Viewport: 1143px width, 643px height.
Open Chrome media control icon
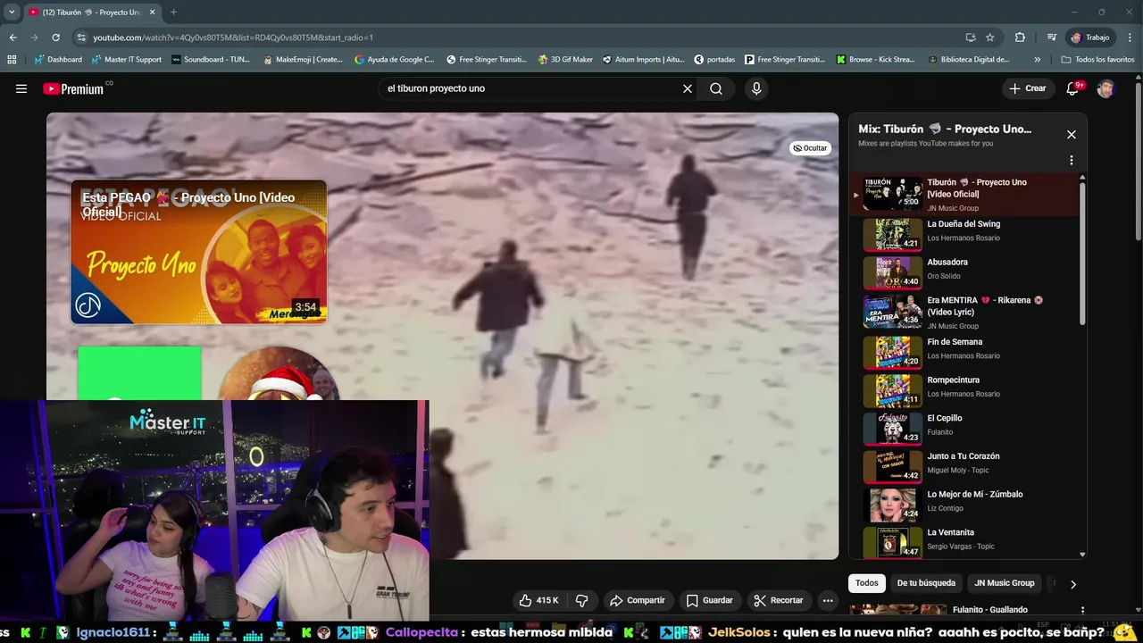[1051, 38]
